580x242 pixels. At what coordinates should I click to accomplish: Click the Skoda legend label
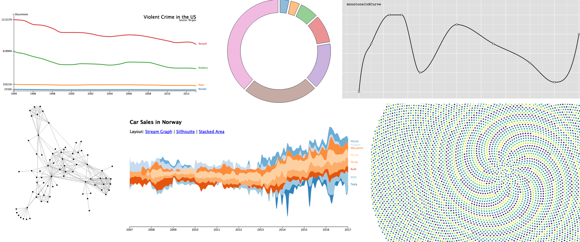click(x=354, y=162)
